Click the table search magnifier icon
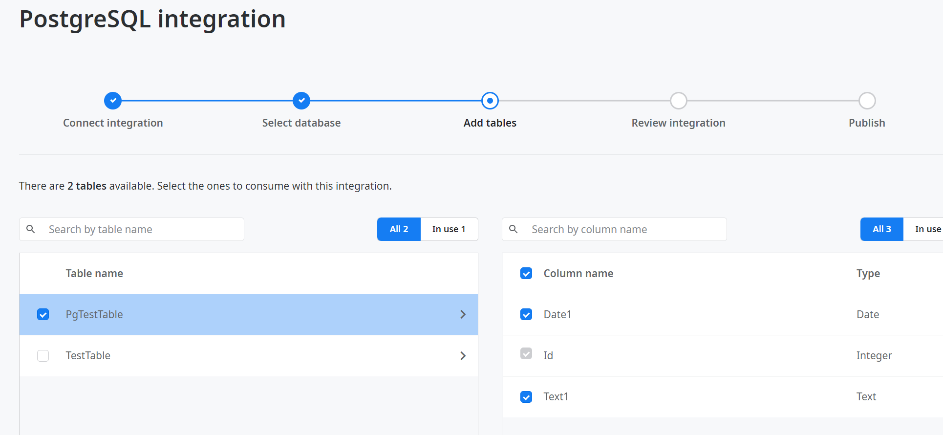This screenshot has height=435, width=943. [x=31, y=229]
